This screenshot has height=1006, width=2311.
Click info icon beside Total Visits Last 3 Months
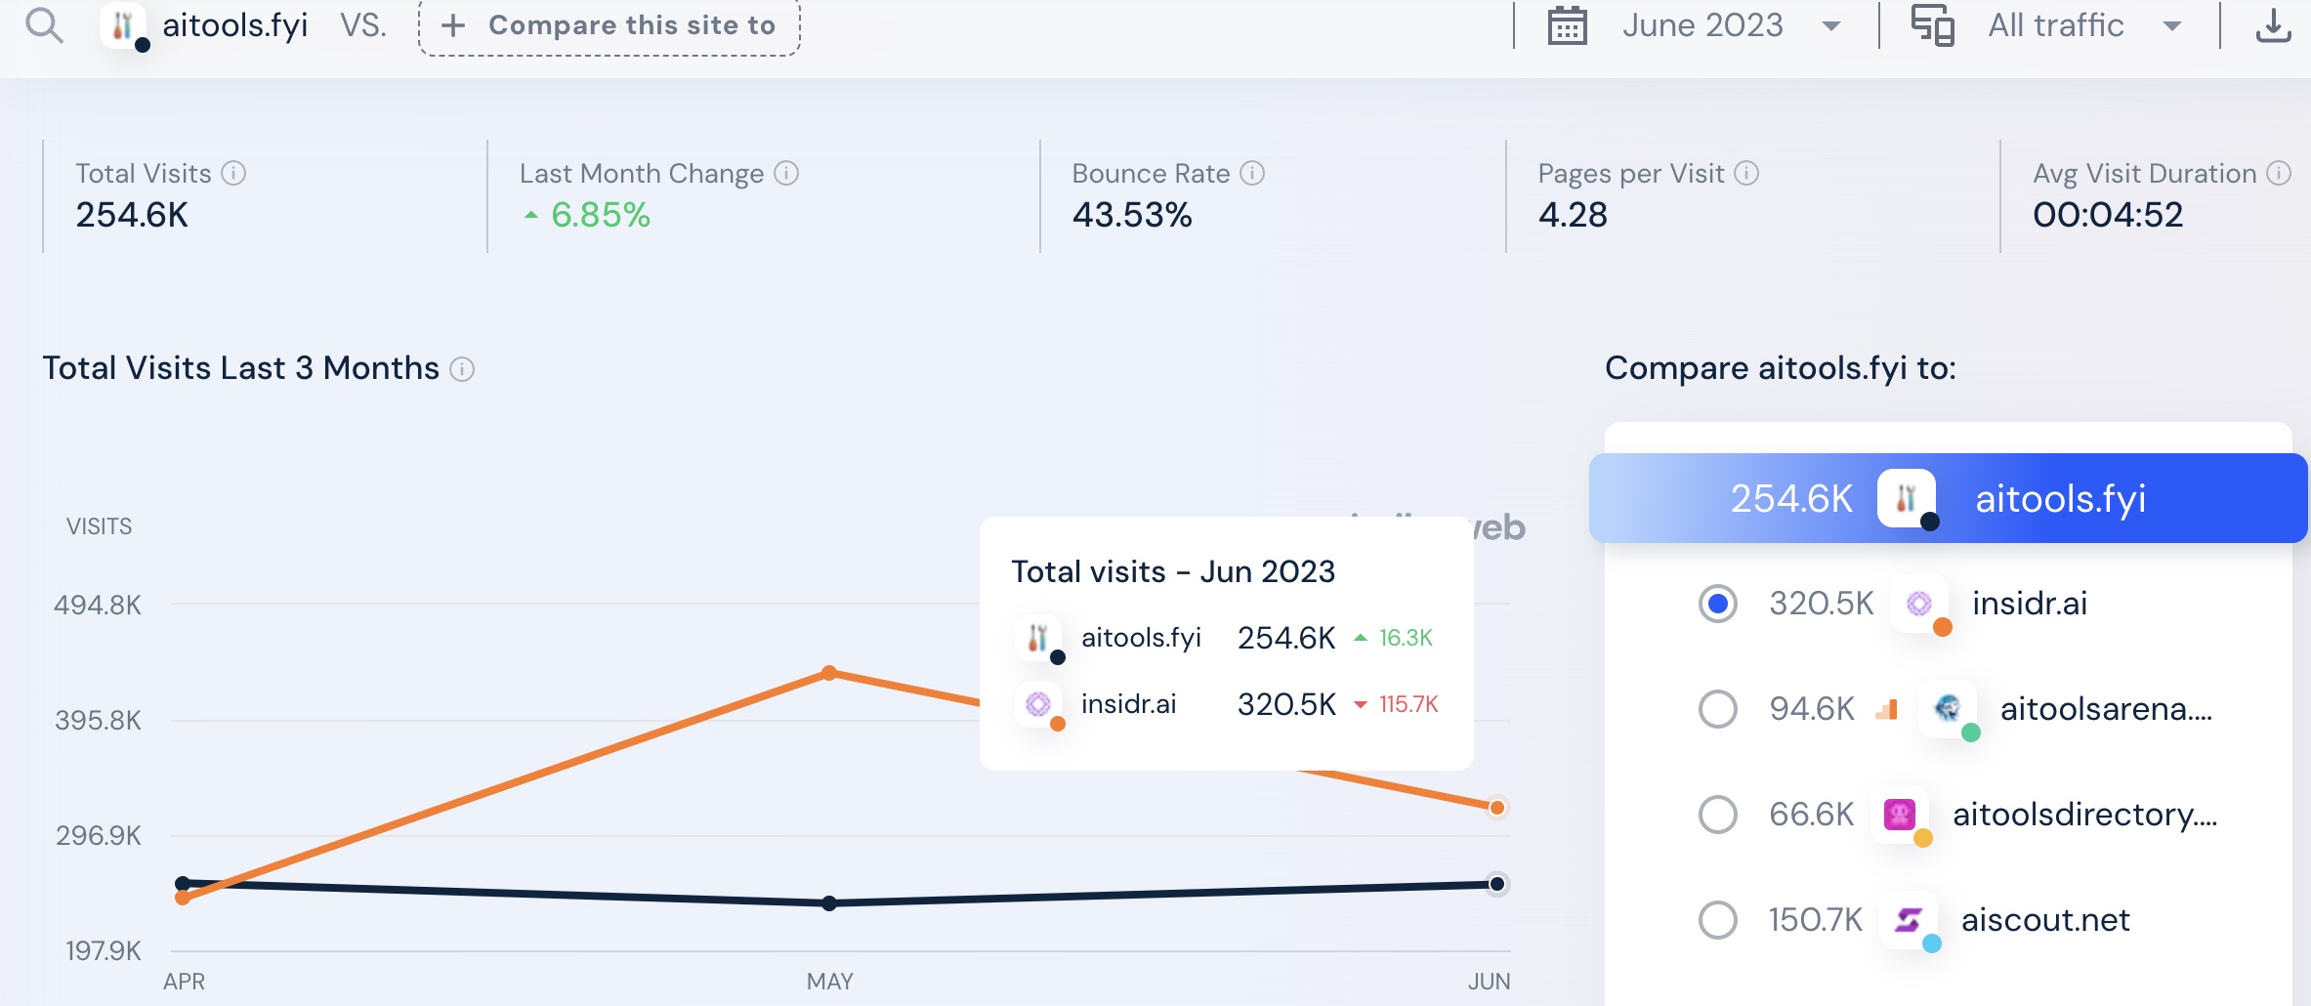(462, 369)
